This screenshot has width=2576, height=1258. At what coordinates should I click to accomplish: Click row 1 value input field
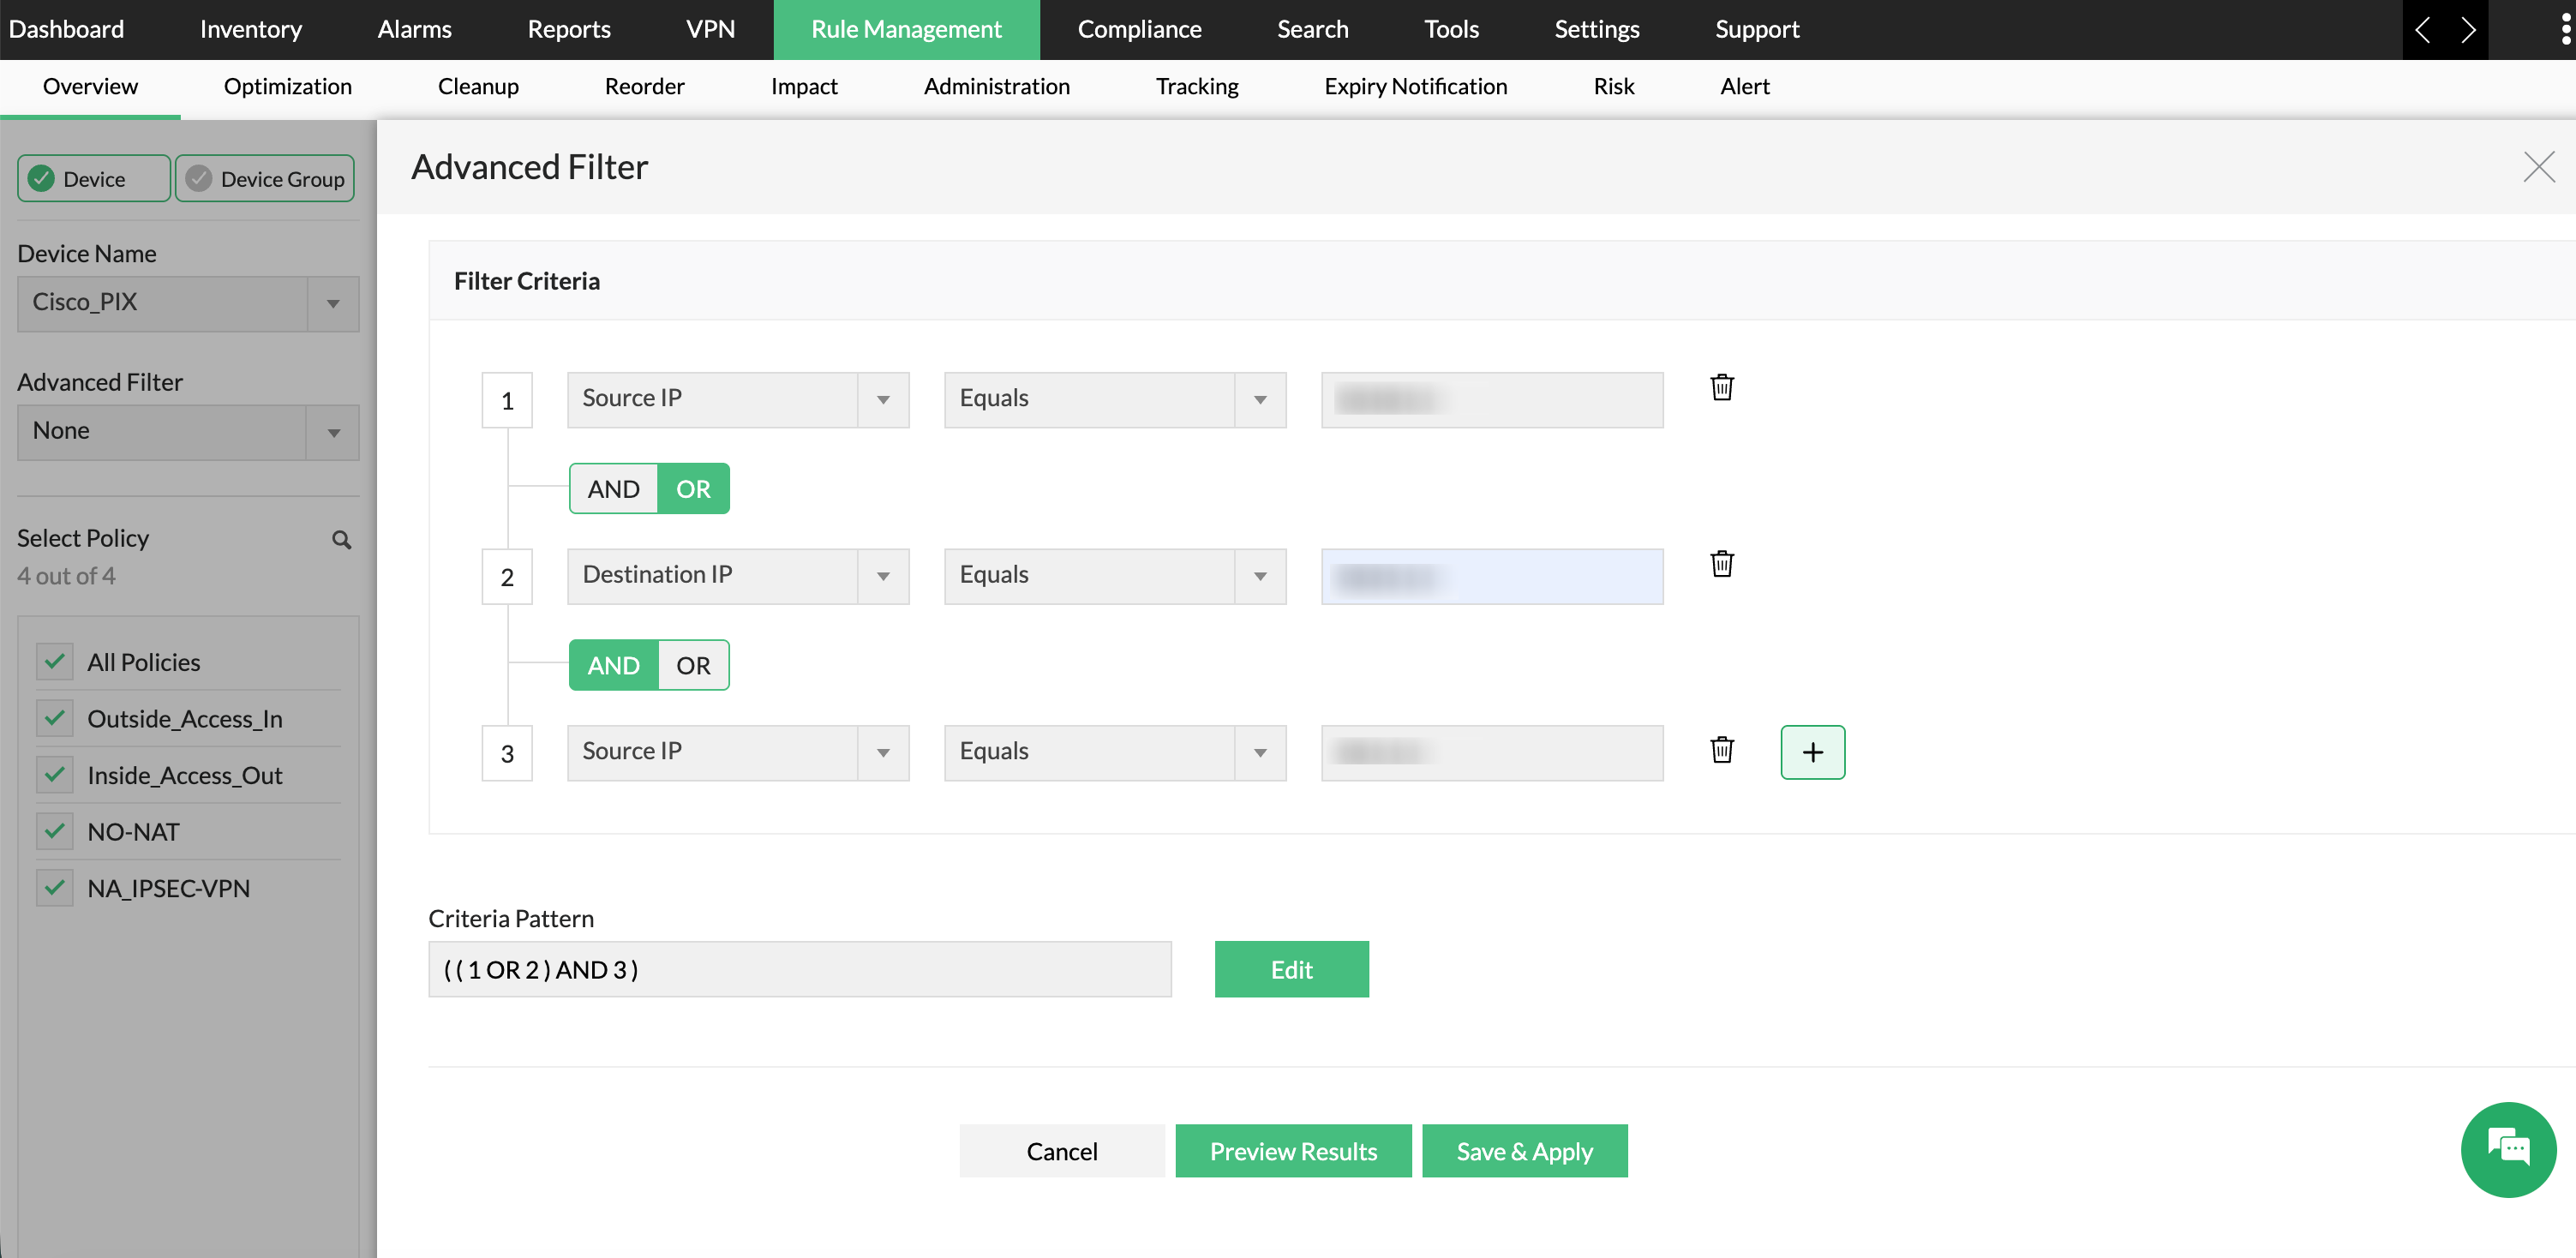tap(1492, 399)
